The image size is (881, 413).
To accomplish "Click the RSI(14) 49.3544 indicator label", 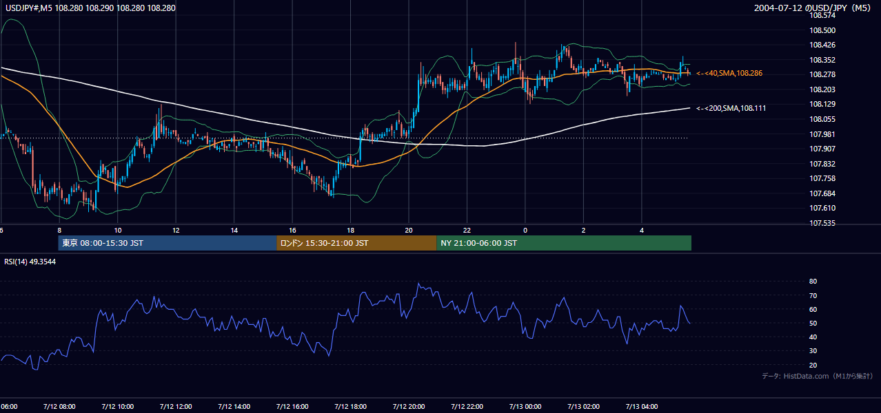I will 30,261.
